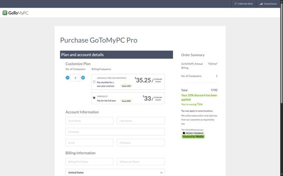Click 'Tax may apply in some locations' text
Image resolution: width=283 pixels, height=176 pixels.
tap(197, 111)
